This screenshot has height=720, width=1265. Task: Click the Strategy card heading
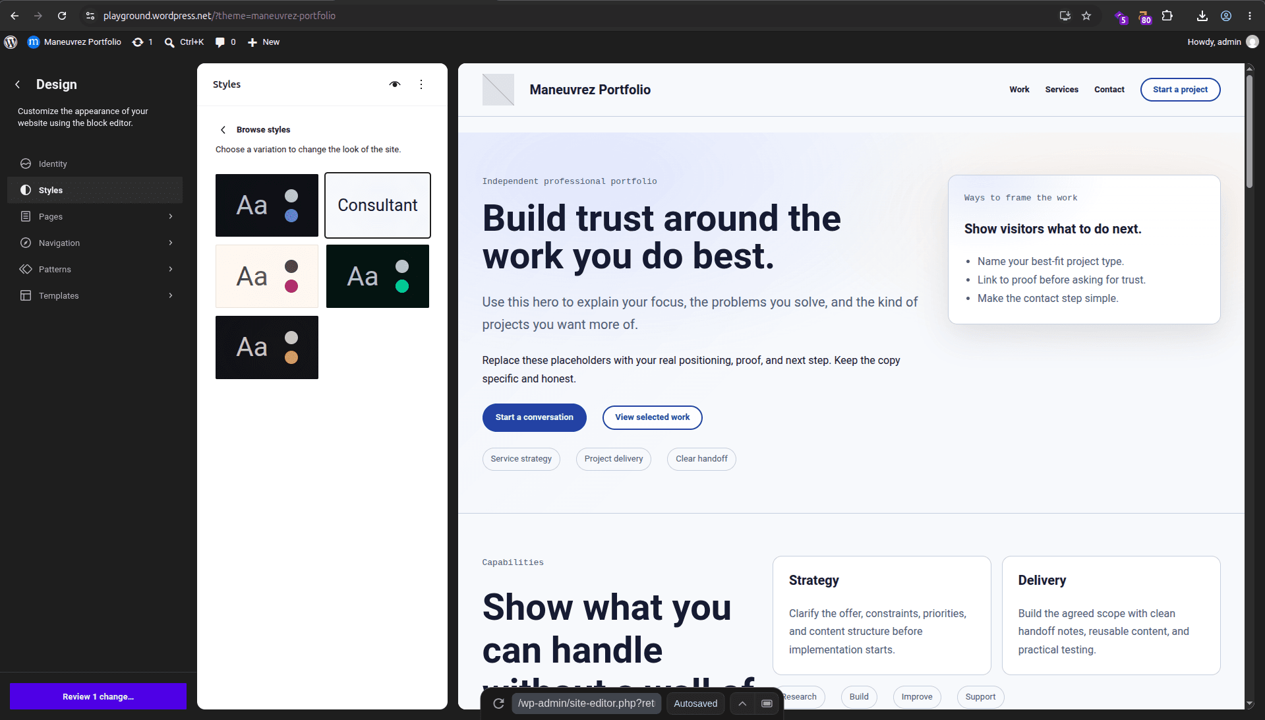point(814,580)
